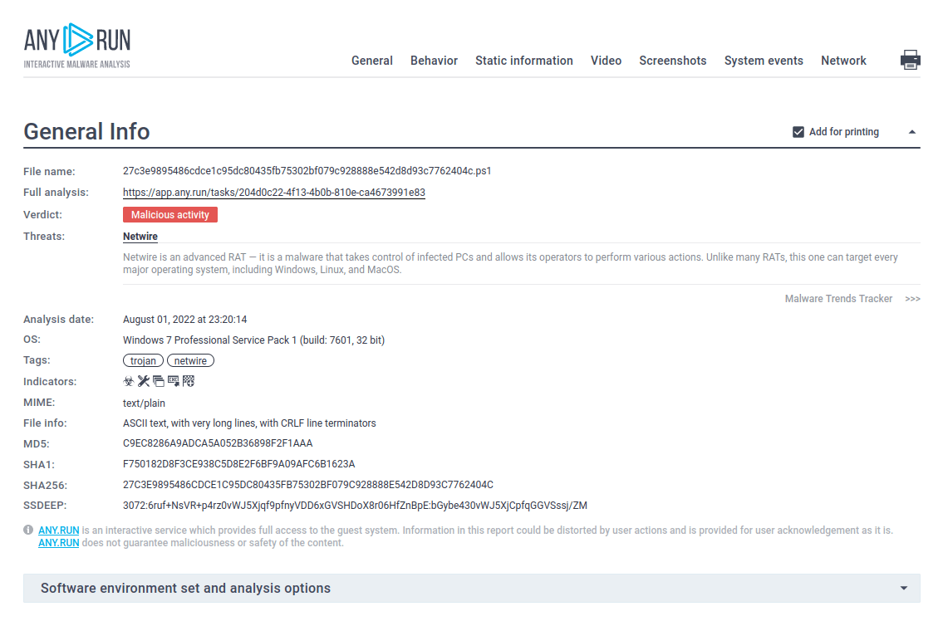The height and width of the screenshot is (621, 943).
Task: Click the Netwire description paragraph
Action: click(x=510, y=263)
